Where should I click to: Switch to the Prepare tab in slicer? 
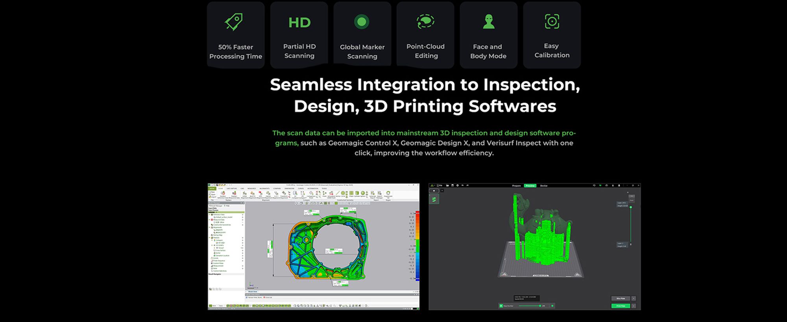516,186
